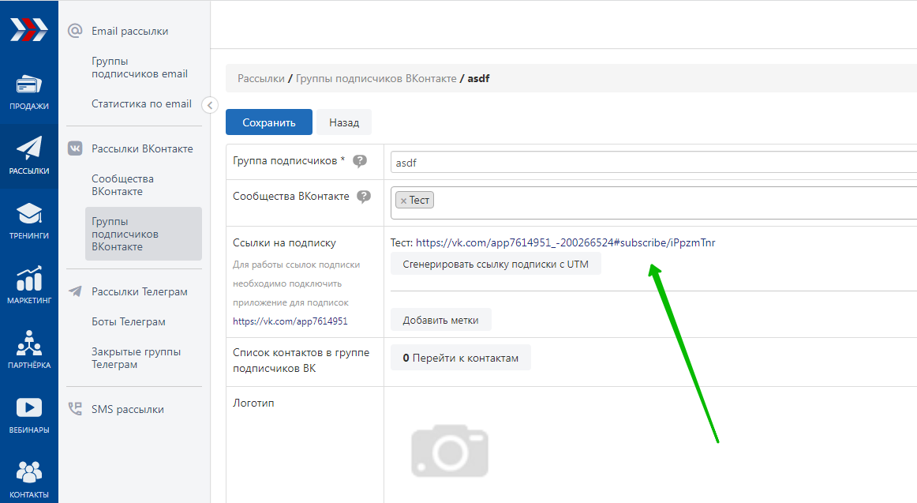Open the Контакты people icon
The height and width of the screenshot is (503, 917).
pyautogui.click(x=29, y=473)
